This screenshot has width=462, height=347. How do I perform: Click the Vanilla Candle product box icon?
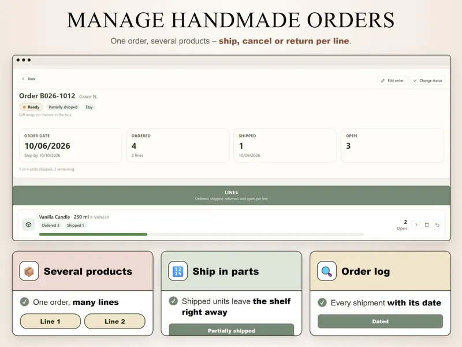pos(28,224)
